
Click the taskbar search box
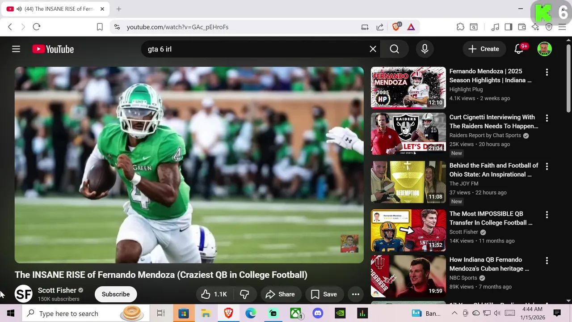[85, 314]
